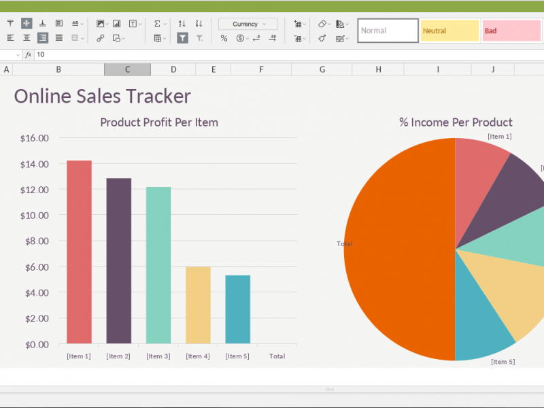
Task: Click the sort ascending icon
Action: pos(182,24)
